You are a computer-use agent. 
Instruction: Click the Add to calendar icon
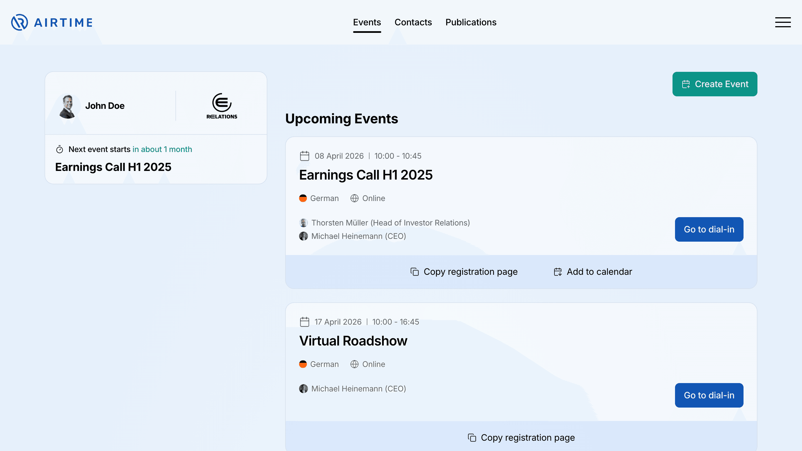click(558, 271)
